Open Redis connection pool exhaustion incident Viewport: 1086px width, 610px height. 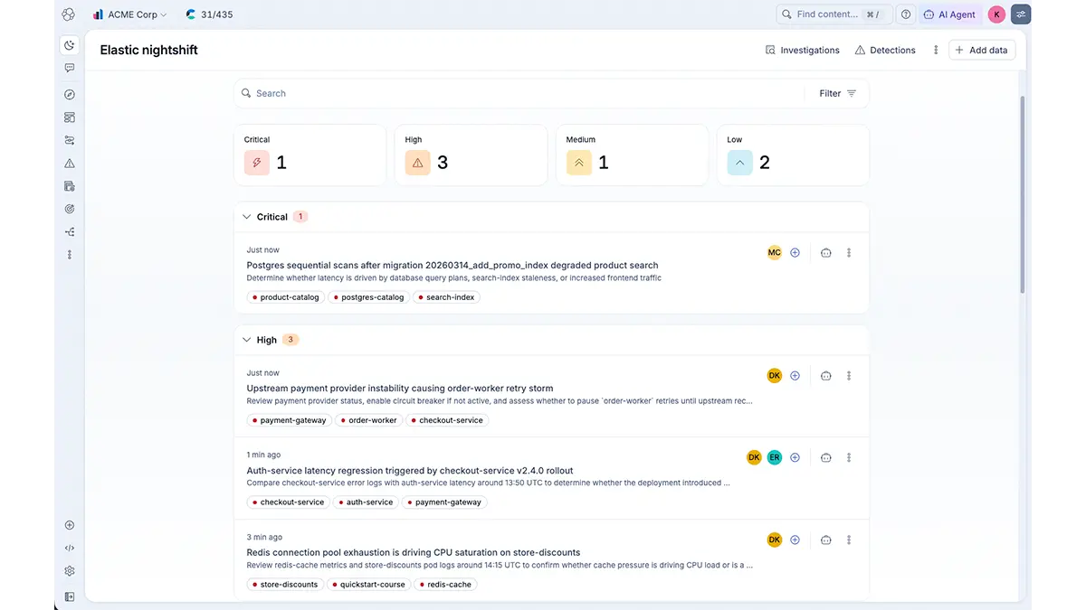pyautogui.click(x=414, y=552)
